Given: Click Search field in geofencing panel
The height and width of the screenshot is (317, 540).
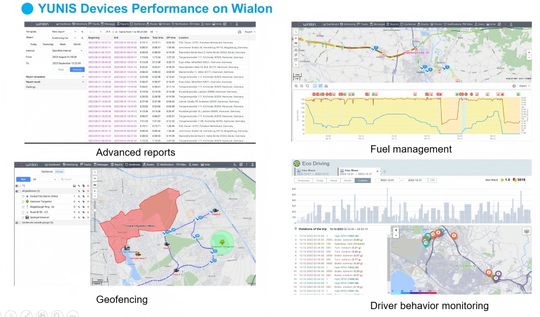Looking at the screenshot, I should pos(74,180).
